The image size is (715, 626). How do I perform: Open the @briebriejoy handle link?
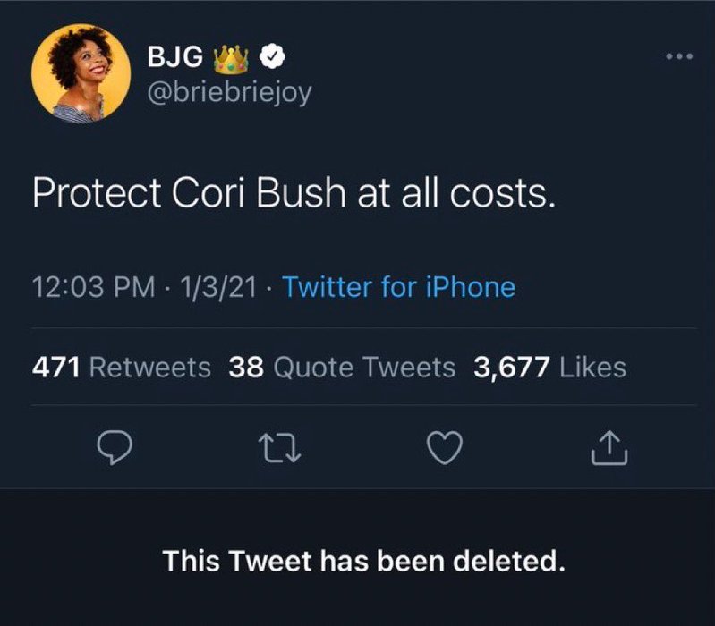[x=228, y=92]
